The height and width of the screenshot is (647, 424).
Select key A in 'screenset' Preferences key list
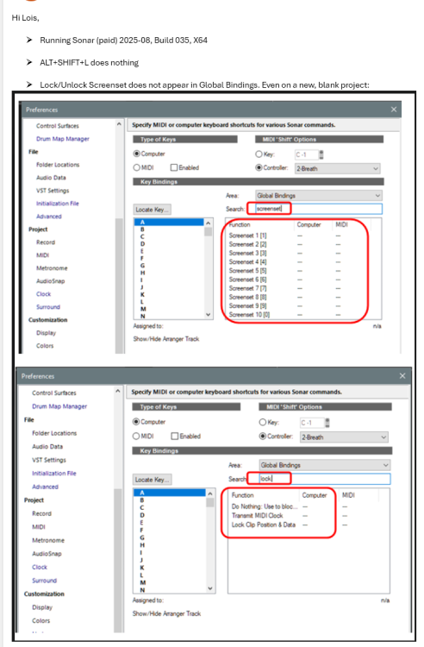[169, 222]
